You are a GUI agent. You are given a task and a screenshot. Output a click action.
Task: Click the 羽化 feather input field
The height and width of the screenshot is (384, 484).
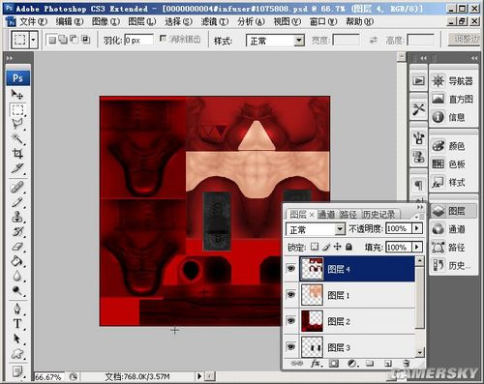(x=138, y=40)
